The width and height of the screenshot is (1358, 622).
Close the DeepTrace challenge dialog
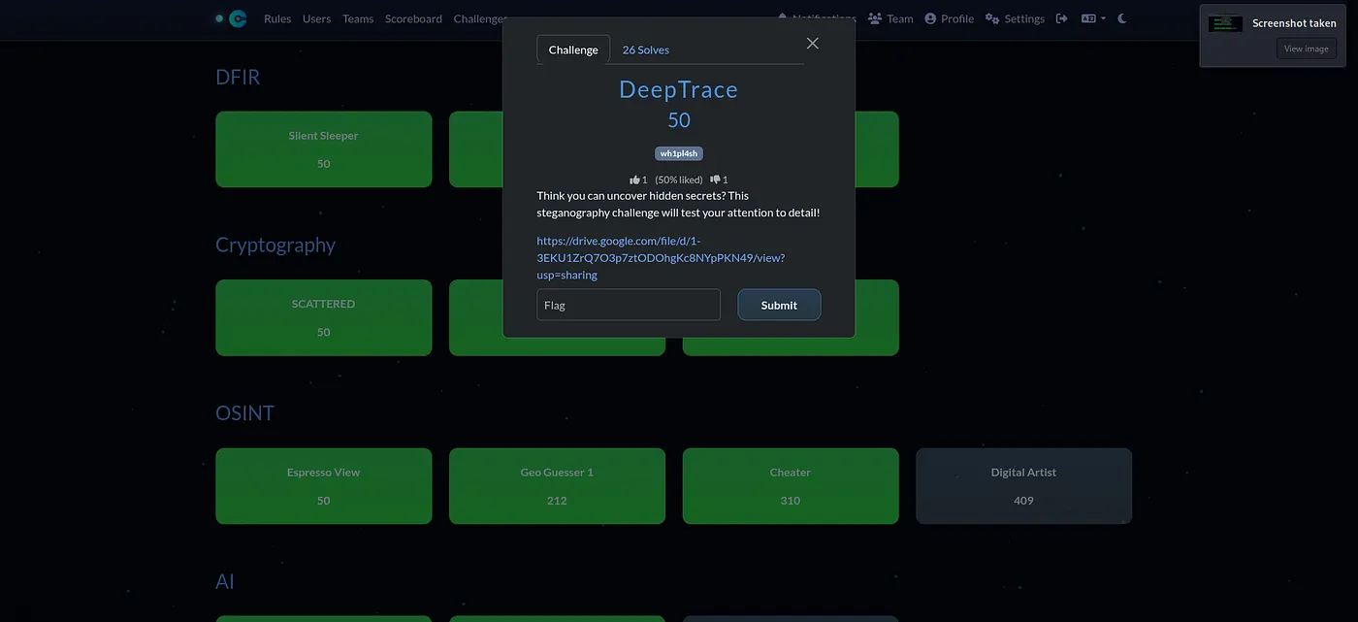click(x=813, y=43)
